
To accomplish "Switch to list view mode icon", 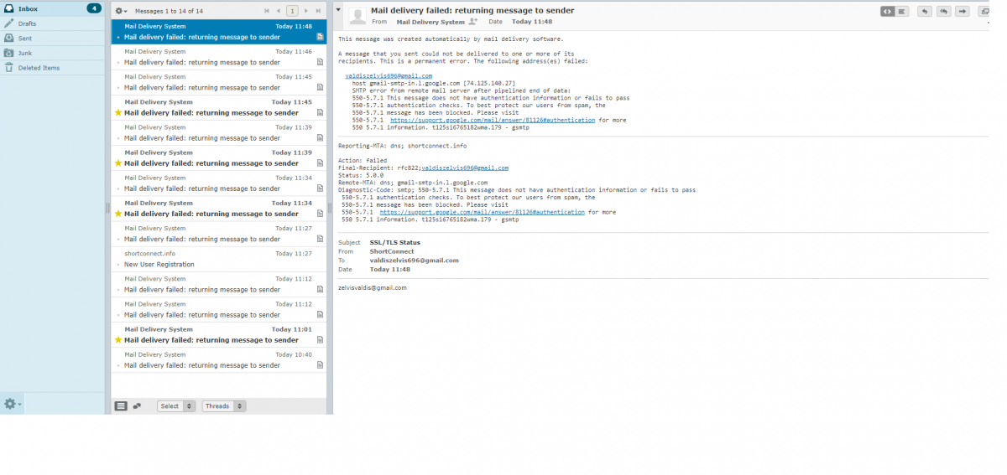I will (121, 406).
